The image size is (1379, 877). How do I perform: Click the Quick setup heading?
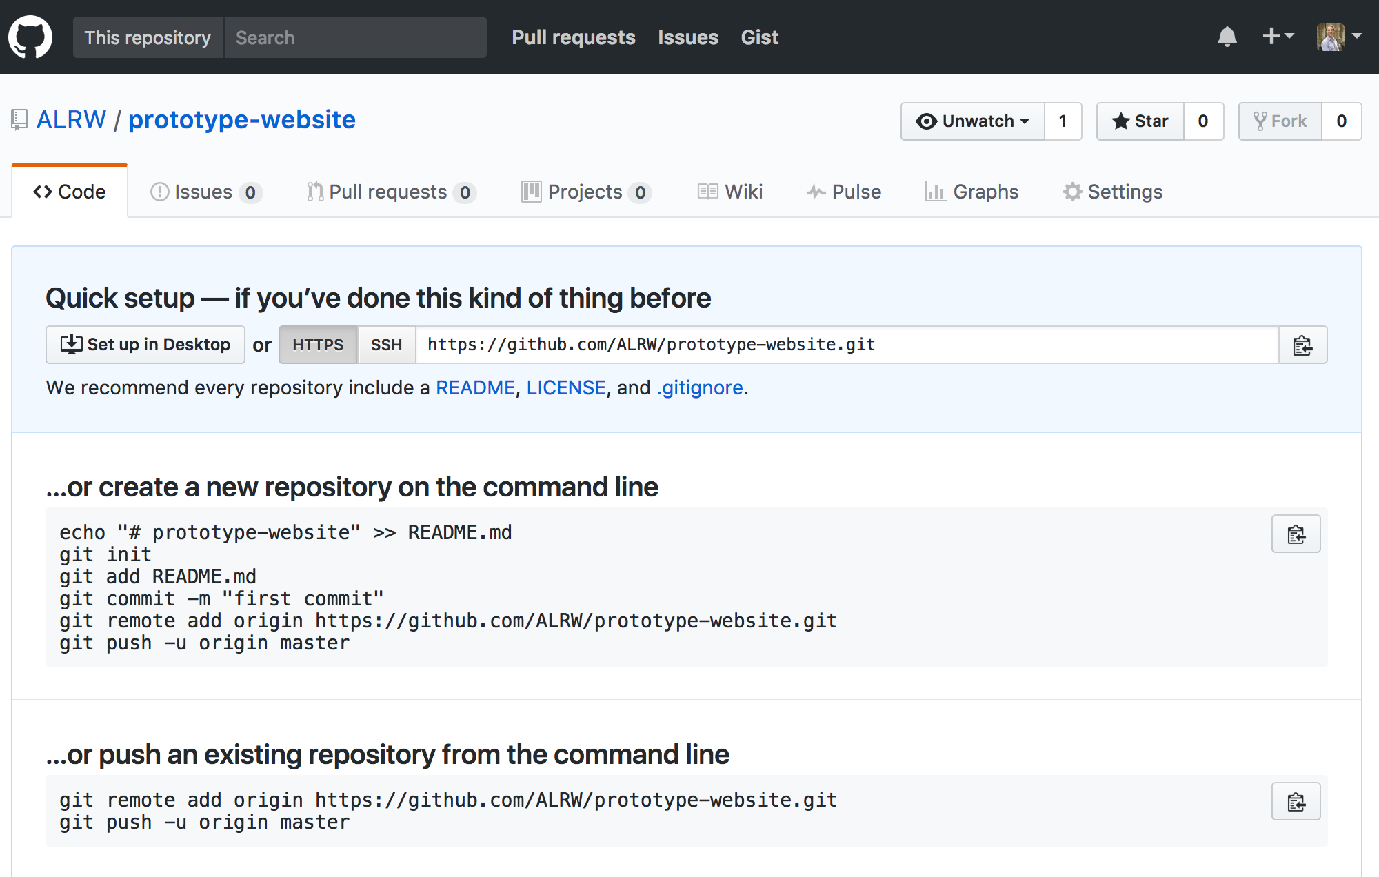coord(379,298)
